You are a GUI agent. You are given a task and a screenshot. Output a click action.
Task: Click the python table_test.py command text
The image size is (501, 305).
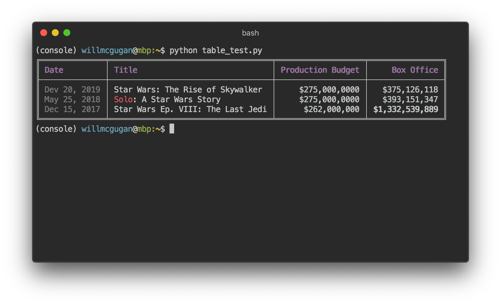(x=216, y=51)
